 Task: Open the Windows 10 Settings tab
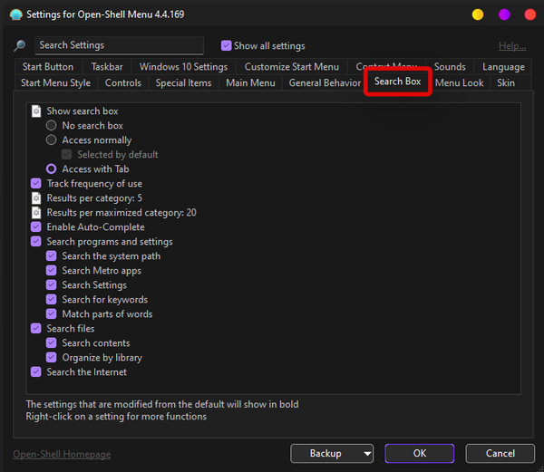pyautogui.click(x=183, y=67)
